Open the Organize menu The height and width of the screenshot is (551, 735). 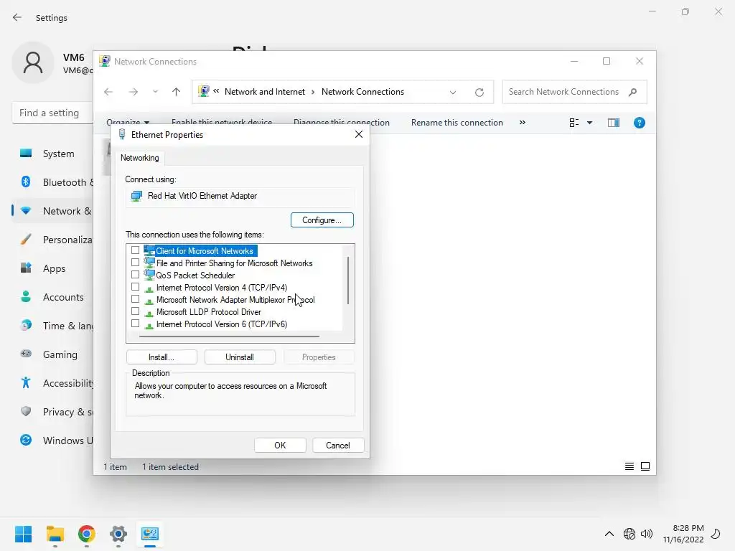[x=128, y=123]
